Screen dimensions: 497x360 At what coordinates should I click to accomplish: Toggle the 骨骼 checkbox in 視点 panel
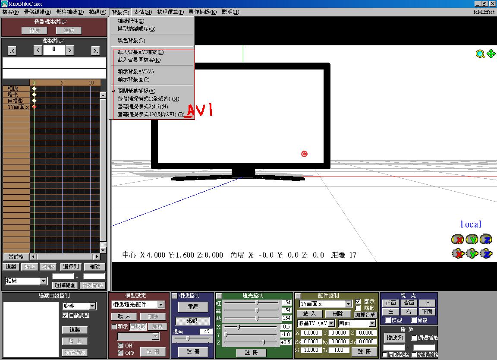(414, 320)
